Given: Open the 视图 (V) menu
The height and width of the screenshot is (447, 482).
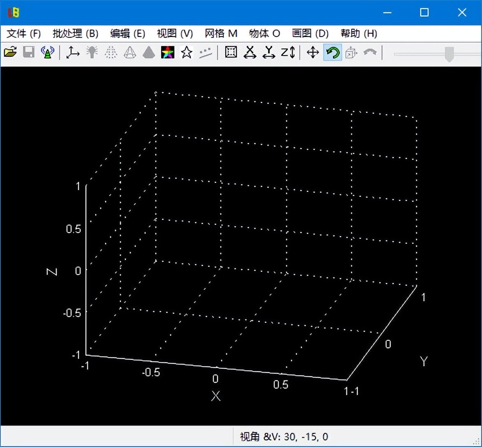Looking at the screenshot, I should [175, 33].
